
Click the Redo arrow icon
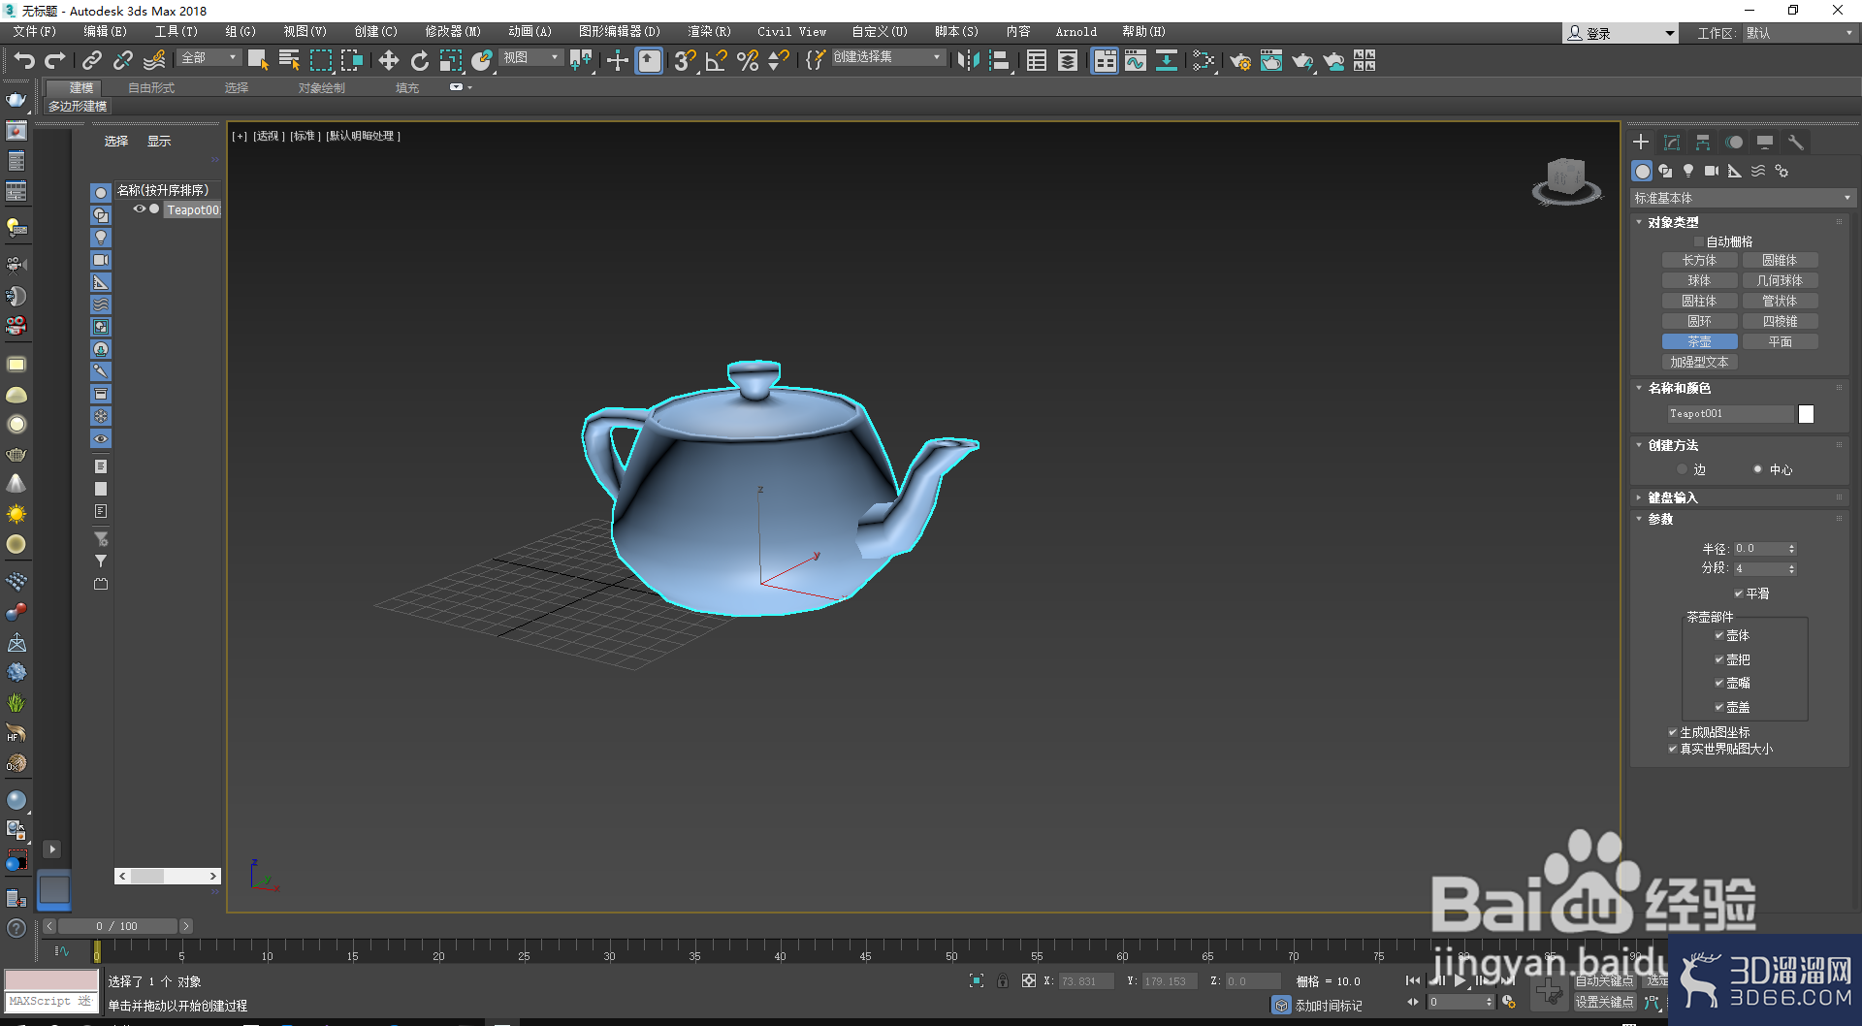[55, 60]
